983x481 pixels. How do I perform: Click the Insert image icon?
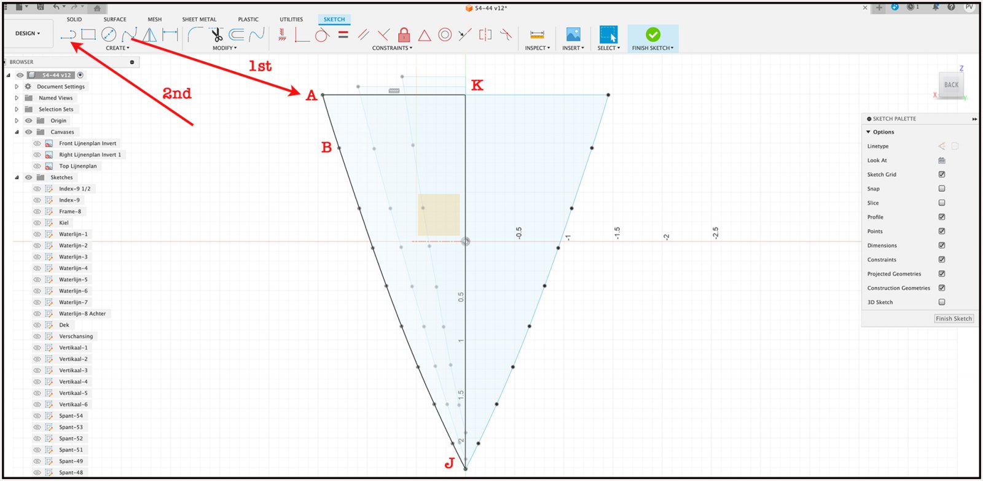(573, 34)
